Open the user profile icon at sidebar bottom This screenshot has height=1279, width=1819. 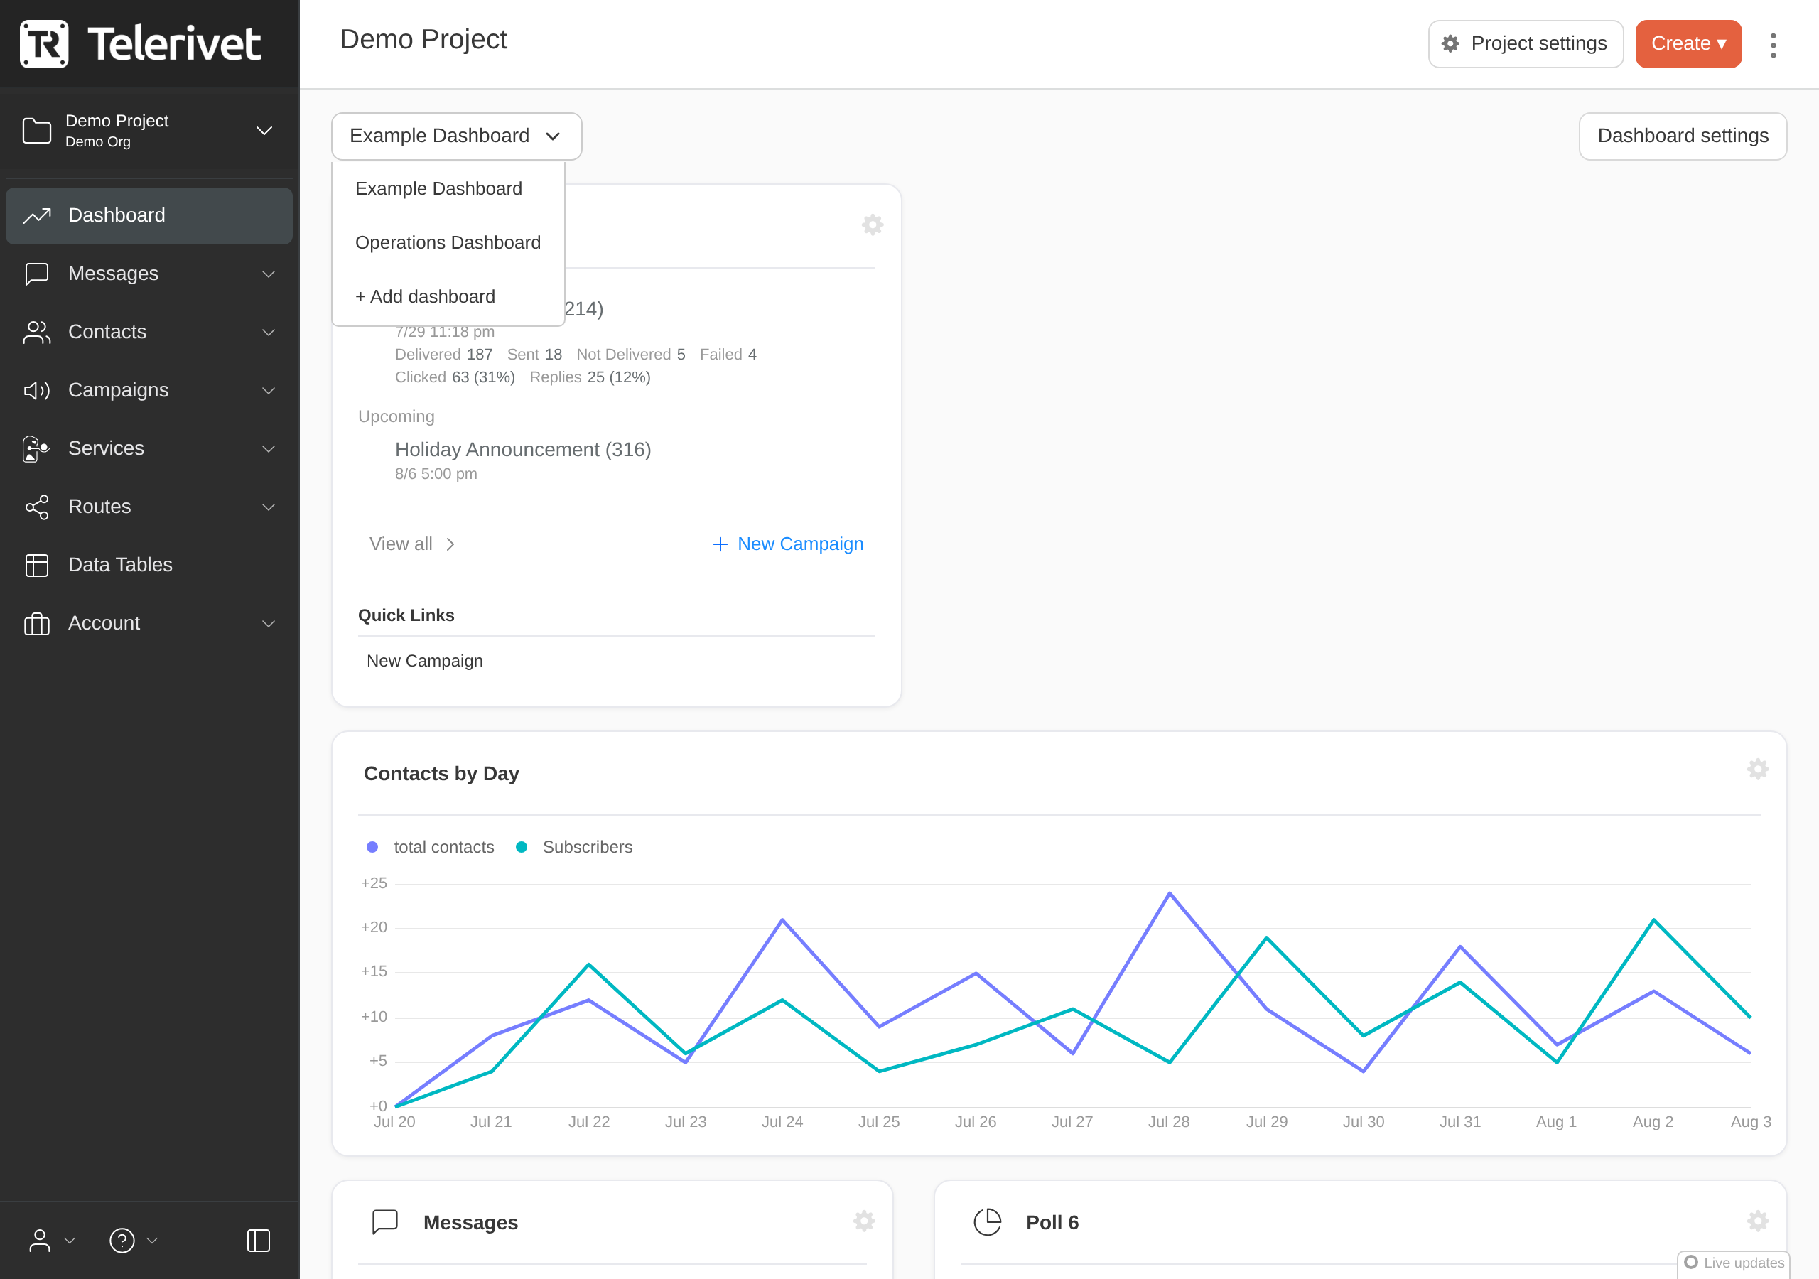[40, 1240]
